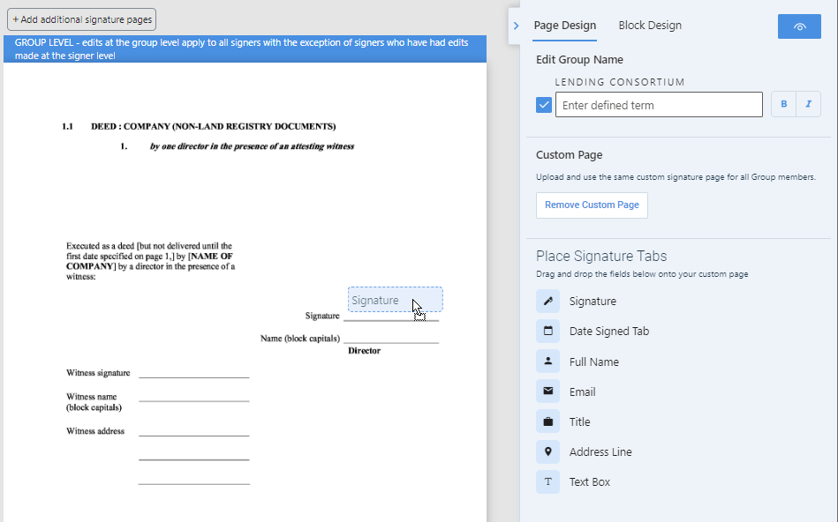Select the placed Signature field on document

[380, 300]
